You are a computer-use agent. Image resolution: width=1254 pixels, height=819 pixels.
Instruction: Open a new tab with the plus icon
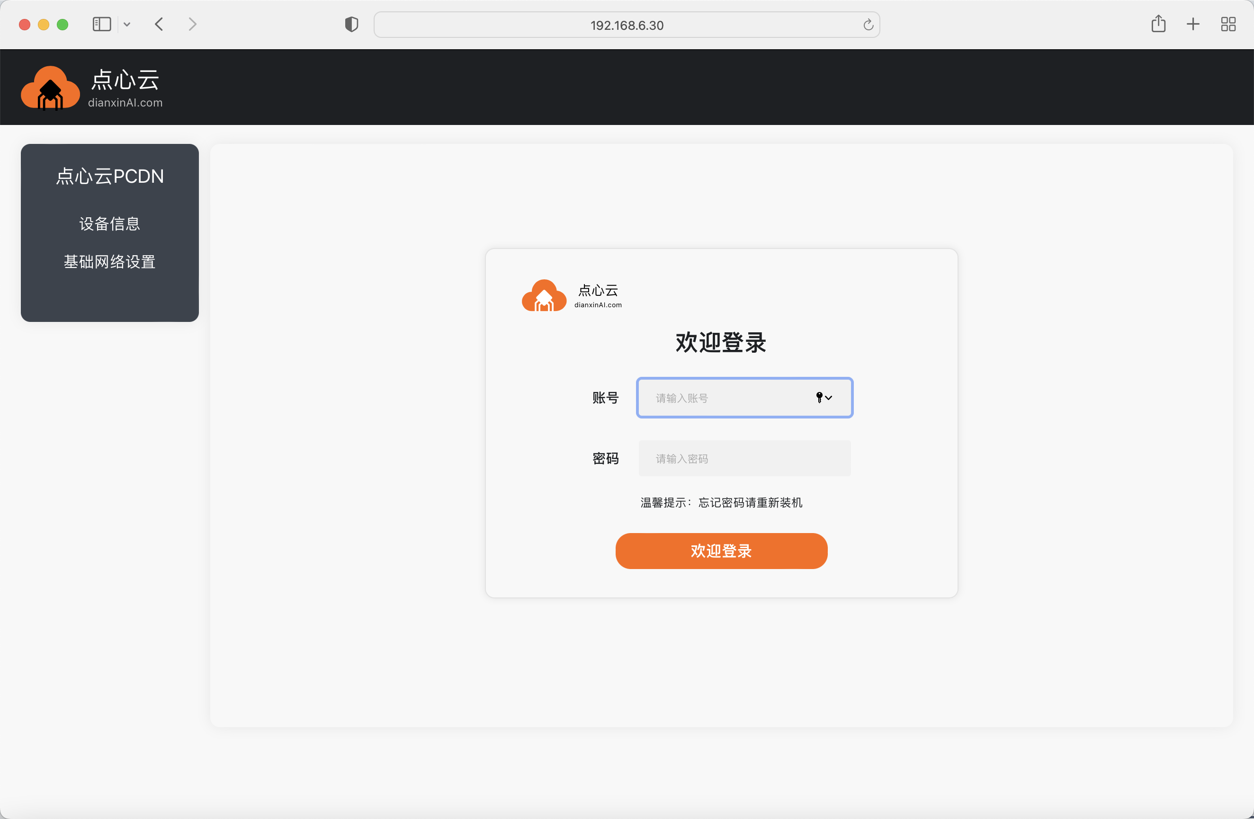(1193, 24)
